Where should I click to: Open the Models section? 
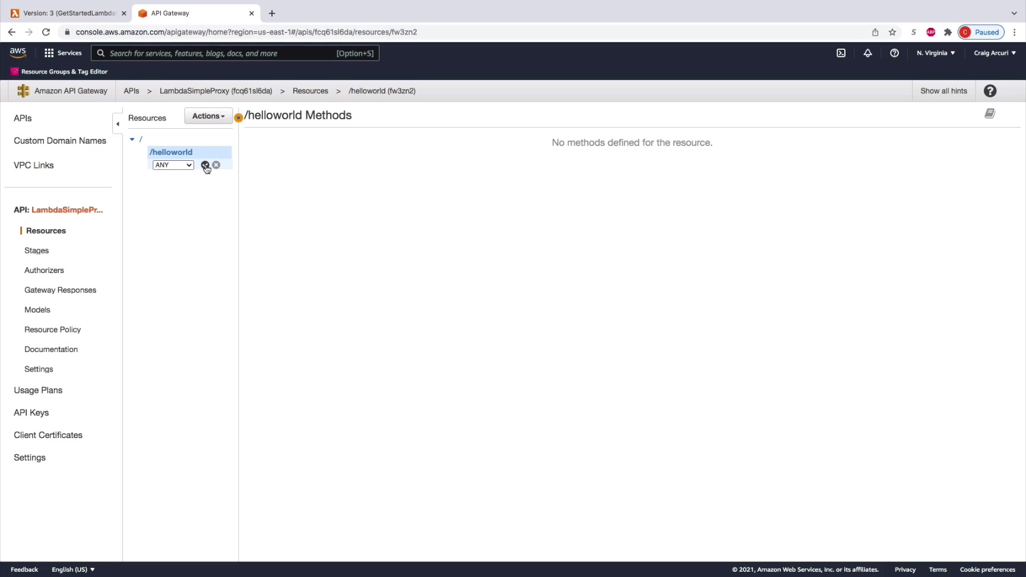(x=37, y=310)
